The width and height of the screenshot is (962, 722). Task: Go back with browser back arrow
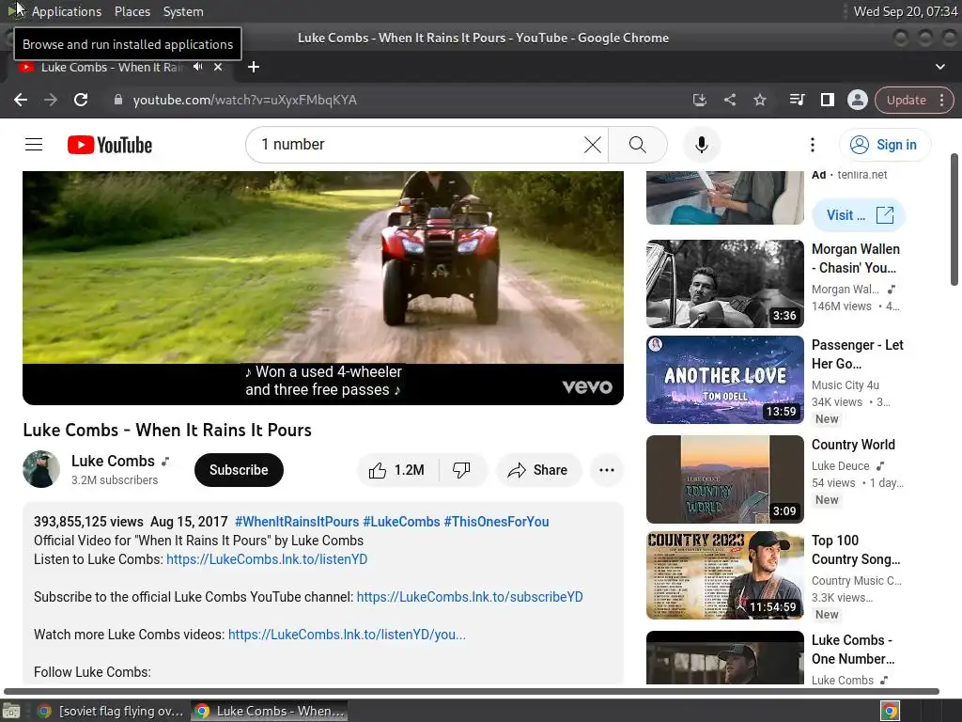tap(21, 100)
